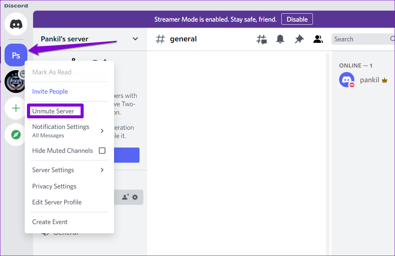Expand Pankil's server dropdown chevron
This screenshot has width=395, height=256.
pos(135,39)
